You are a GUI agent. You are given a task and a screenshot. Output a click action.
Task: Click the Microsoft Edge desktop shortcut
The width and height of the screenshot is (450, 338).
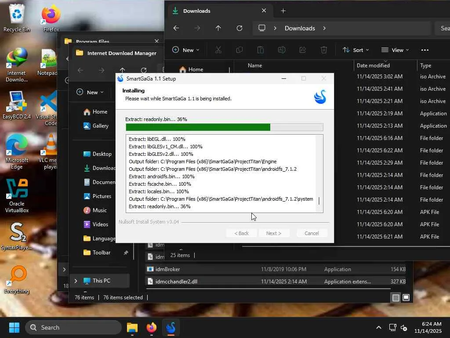click(17, 151)
